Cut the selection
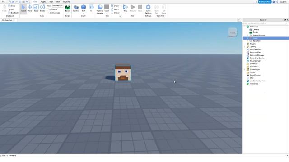 [11, 9]
